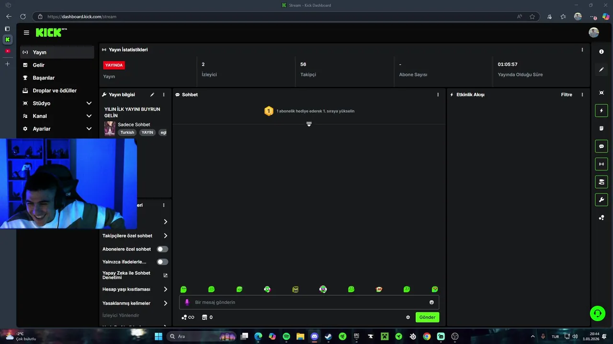Toggle Abonelere özel sohbet switch
Image resolution: width=613 pixels, height=344 pixels.
[163, 249]
